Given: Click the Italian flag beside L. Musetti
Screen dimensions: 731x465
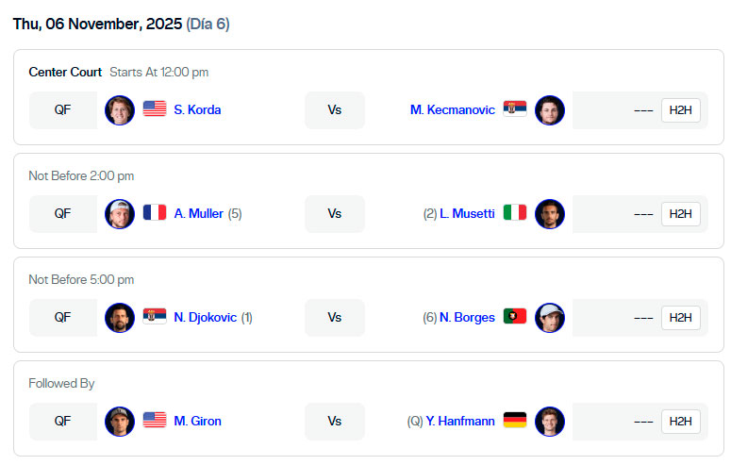Looking at the screenshot, I should tap(514, 214).
